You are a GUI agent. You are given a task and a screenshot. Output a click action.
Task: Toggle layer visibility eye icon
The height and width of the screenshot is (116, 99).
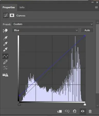(x=83, y=111)
